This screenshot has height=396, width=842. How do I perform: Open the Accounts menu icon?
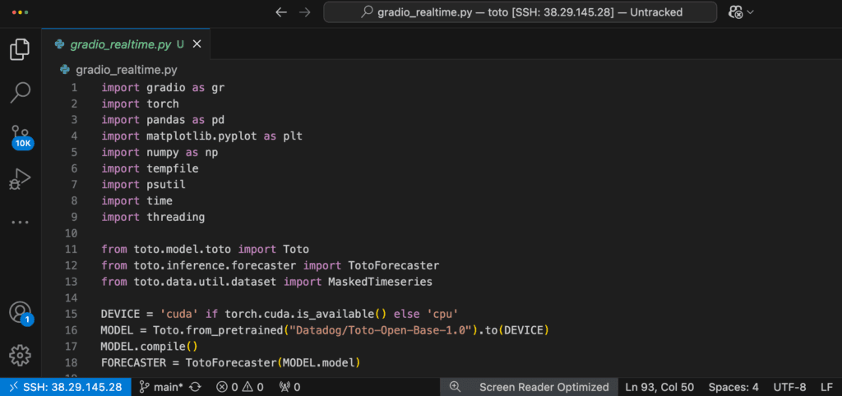pyautogui.click(x=20, y=312)
